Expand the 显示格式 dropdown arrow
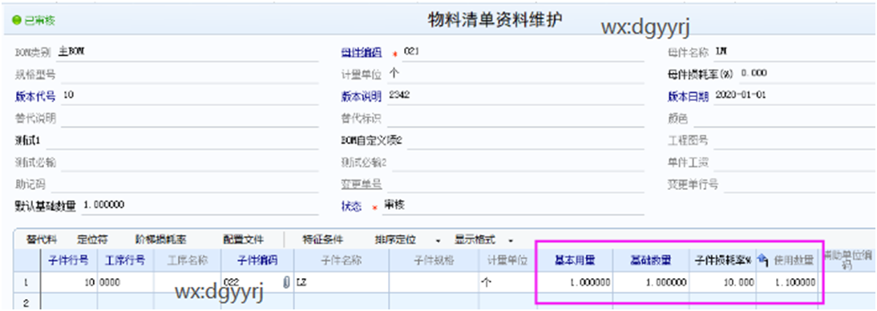The width and height of the screenshot is (877, 311). (511, 240)
